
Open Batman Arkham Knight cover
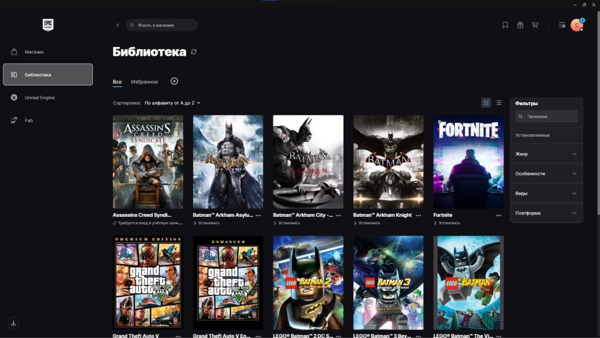(x=388, y=162)
